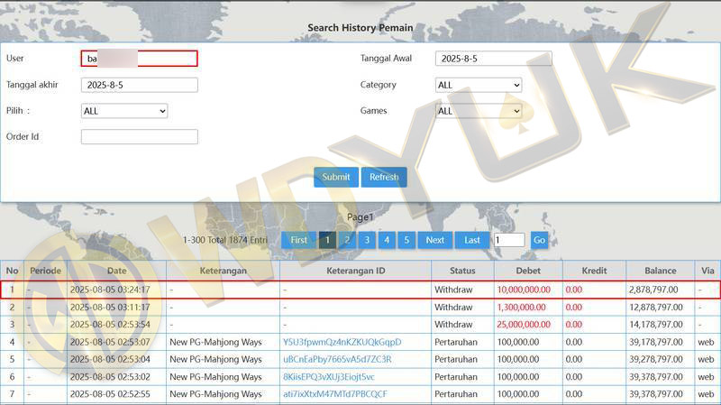Click balance value 2,878,797.00
Viewport: 721px width, 405px height.
[653, 290]
